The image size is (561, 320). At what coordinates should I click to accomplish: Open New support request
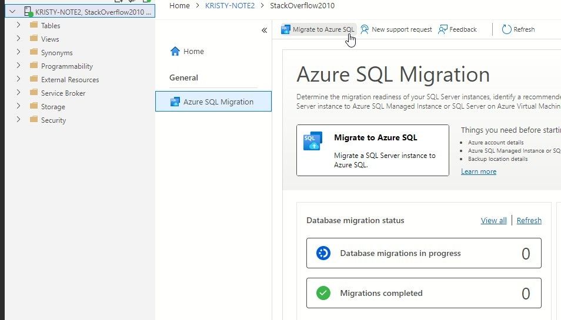[x=396, y=29]
